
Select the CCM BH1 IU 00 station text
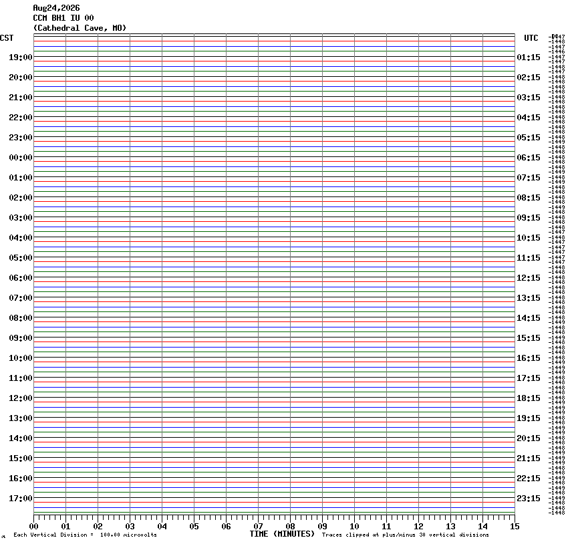[x=63, y=18]
